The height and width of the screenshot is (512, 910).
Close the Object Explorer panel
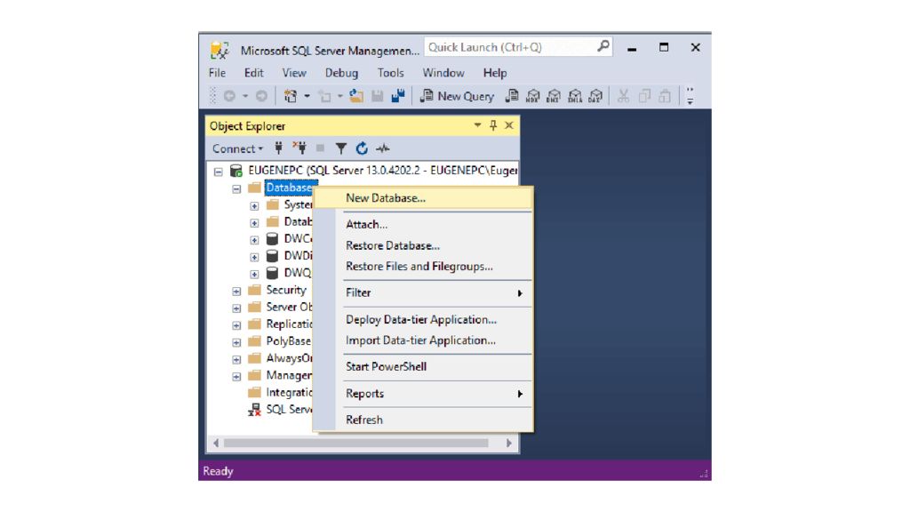(509, 125)
